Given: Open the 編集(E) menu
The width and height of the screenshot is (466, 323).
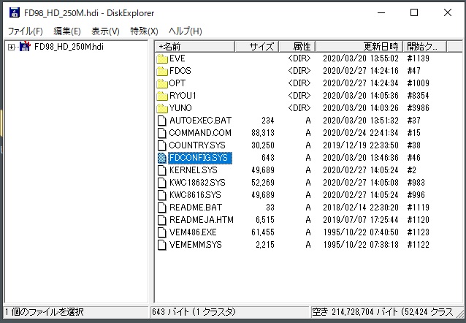Looking at the screenshot, I should point(67,31).
